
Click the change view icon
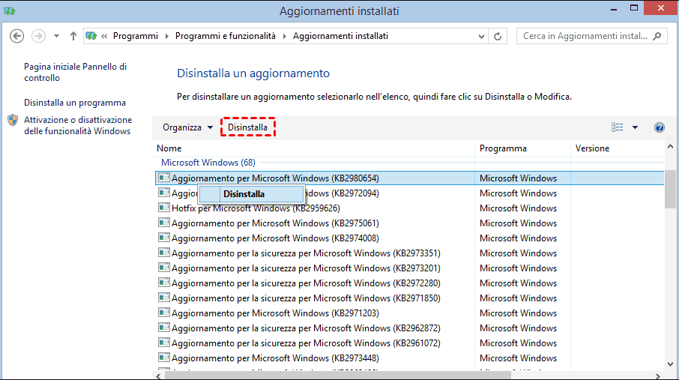[x=617, y=127]
